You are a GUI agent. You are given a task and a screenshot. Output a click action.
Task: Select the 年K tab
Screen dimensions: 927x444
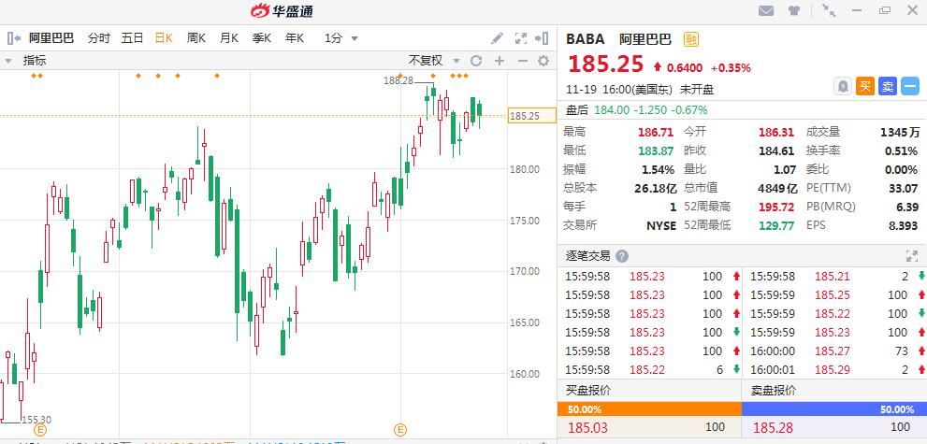[295, 38]
